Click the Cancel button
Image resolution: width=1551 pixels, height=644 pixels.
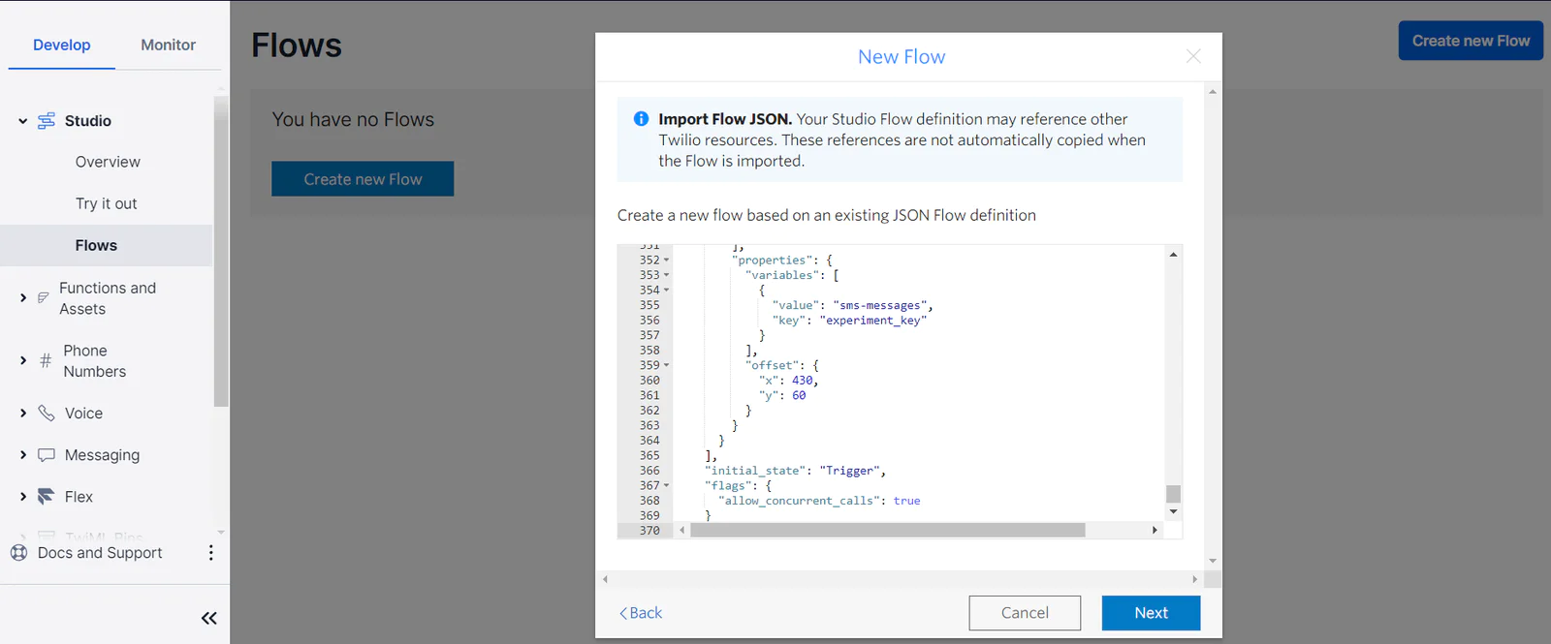click(x=1025, y=613)
